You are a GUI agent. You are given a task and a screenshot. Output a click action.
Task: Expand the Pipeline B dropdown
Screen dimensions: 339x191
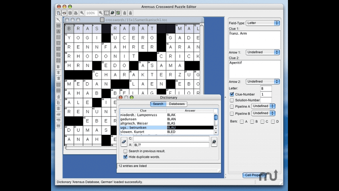(263, 113)
